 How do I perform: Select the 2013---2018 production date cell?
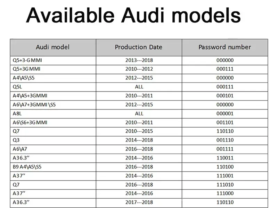pyautogui.click(x=139, y=60)
